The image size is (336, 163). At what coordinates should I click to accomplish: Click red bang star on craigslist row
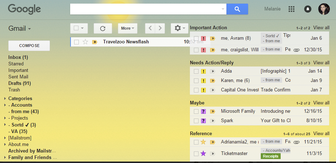[x=203, y=50]
